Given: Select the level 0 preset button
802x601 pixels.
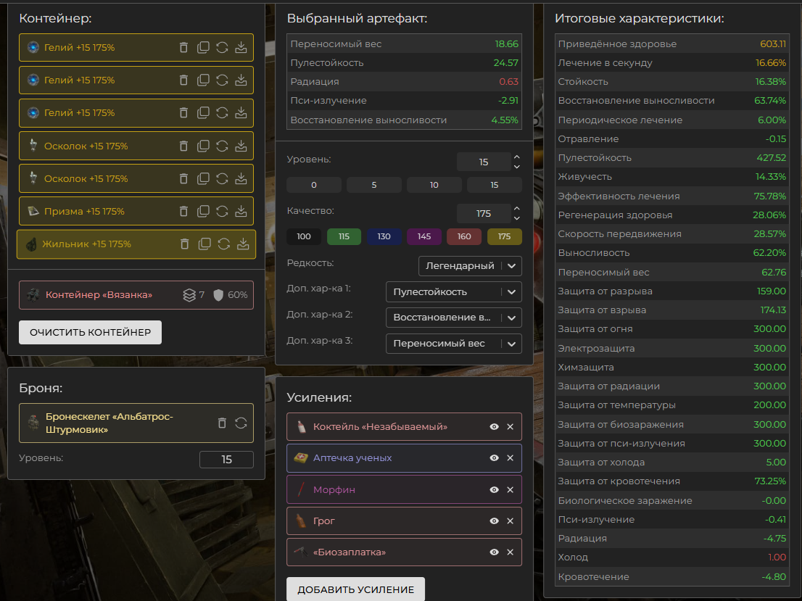Looking at the screenshot, I should coord(313,185).
